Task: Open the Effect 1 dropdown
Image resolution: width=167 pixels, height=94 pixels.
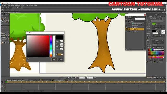Action: (x=157, y=26)
